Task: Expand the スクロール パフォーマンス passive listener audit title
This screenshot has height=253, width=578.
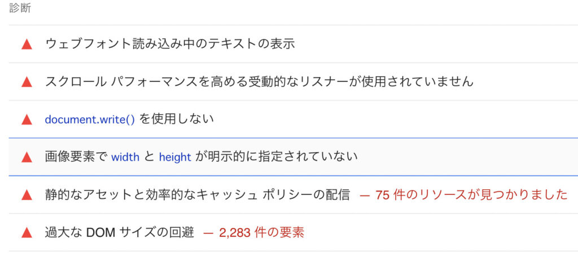Action: pyautogui.click(x=259, y=82)
